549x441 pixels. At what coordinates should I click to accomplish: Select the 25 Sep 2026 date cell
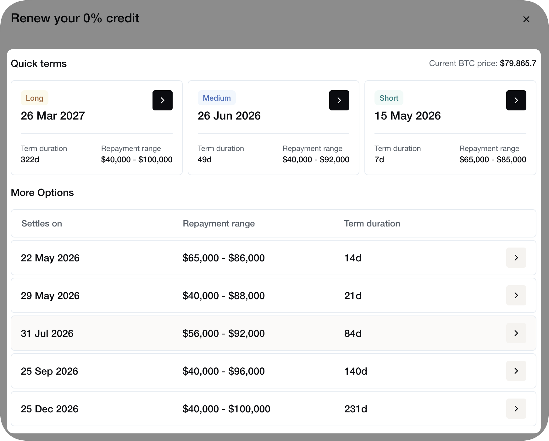click(x=49, y=371)
